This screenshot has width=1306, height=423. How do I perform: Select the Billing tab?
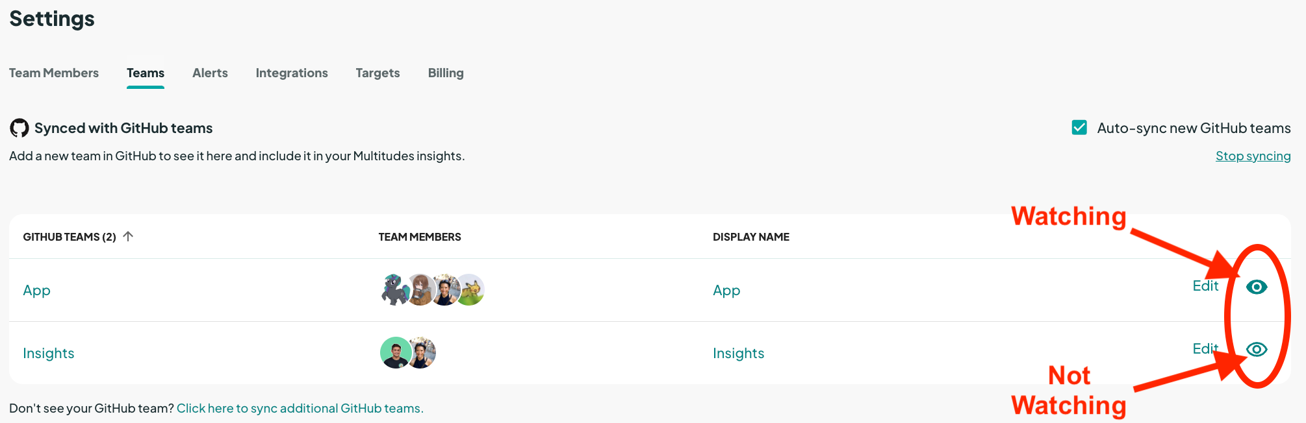point(445,73)
